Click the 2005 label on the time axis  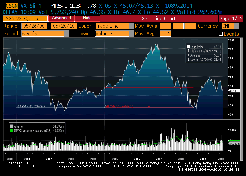[115, 159]
